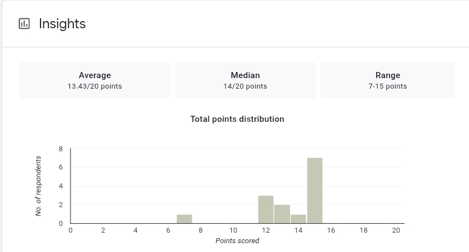Click the Points scored axis label

237,241
